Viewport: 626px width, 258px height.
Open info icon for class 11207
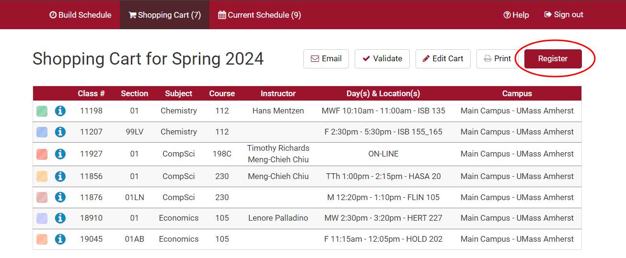(60, 132)
